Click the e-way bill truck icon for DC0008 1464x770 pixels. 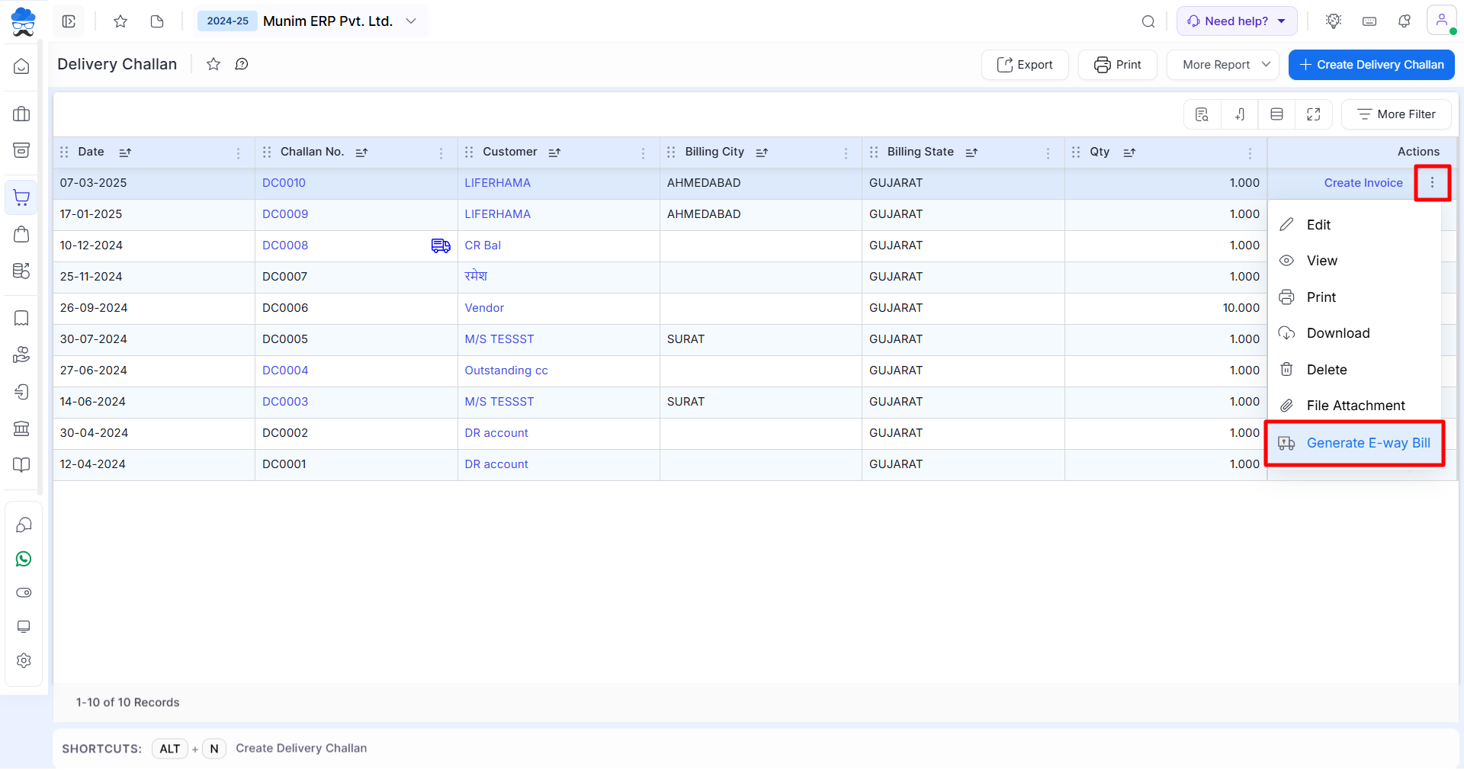[x=440, y=245]
